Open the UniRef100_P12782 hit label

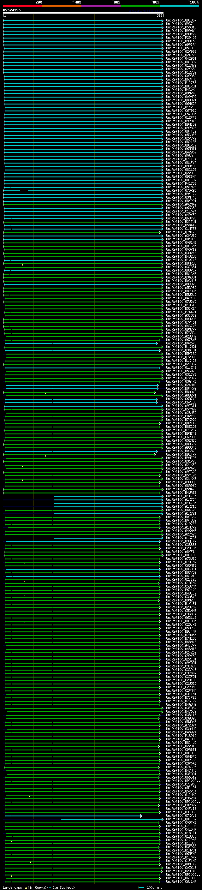point(181,73)
